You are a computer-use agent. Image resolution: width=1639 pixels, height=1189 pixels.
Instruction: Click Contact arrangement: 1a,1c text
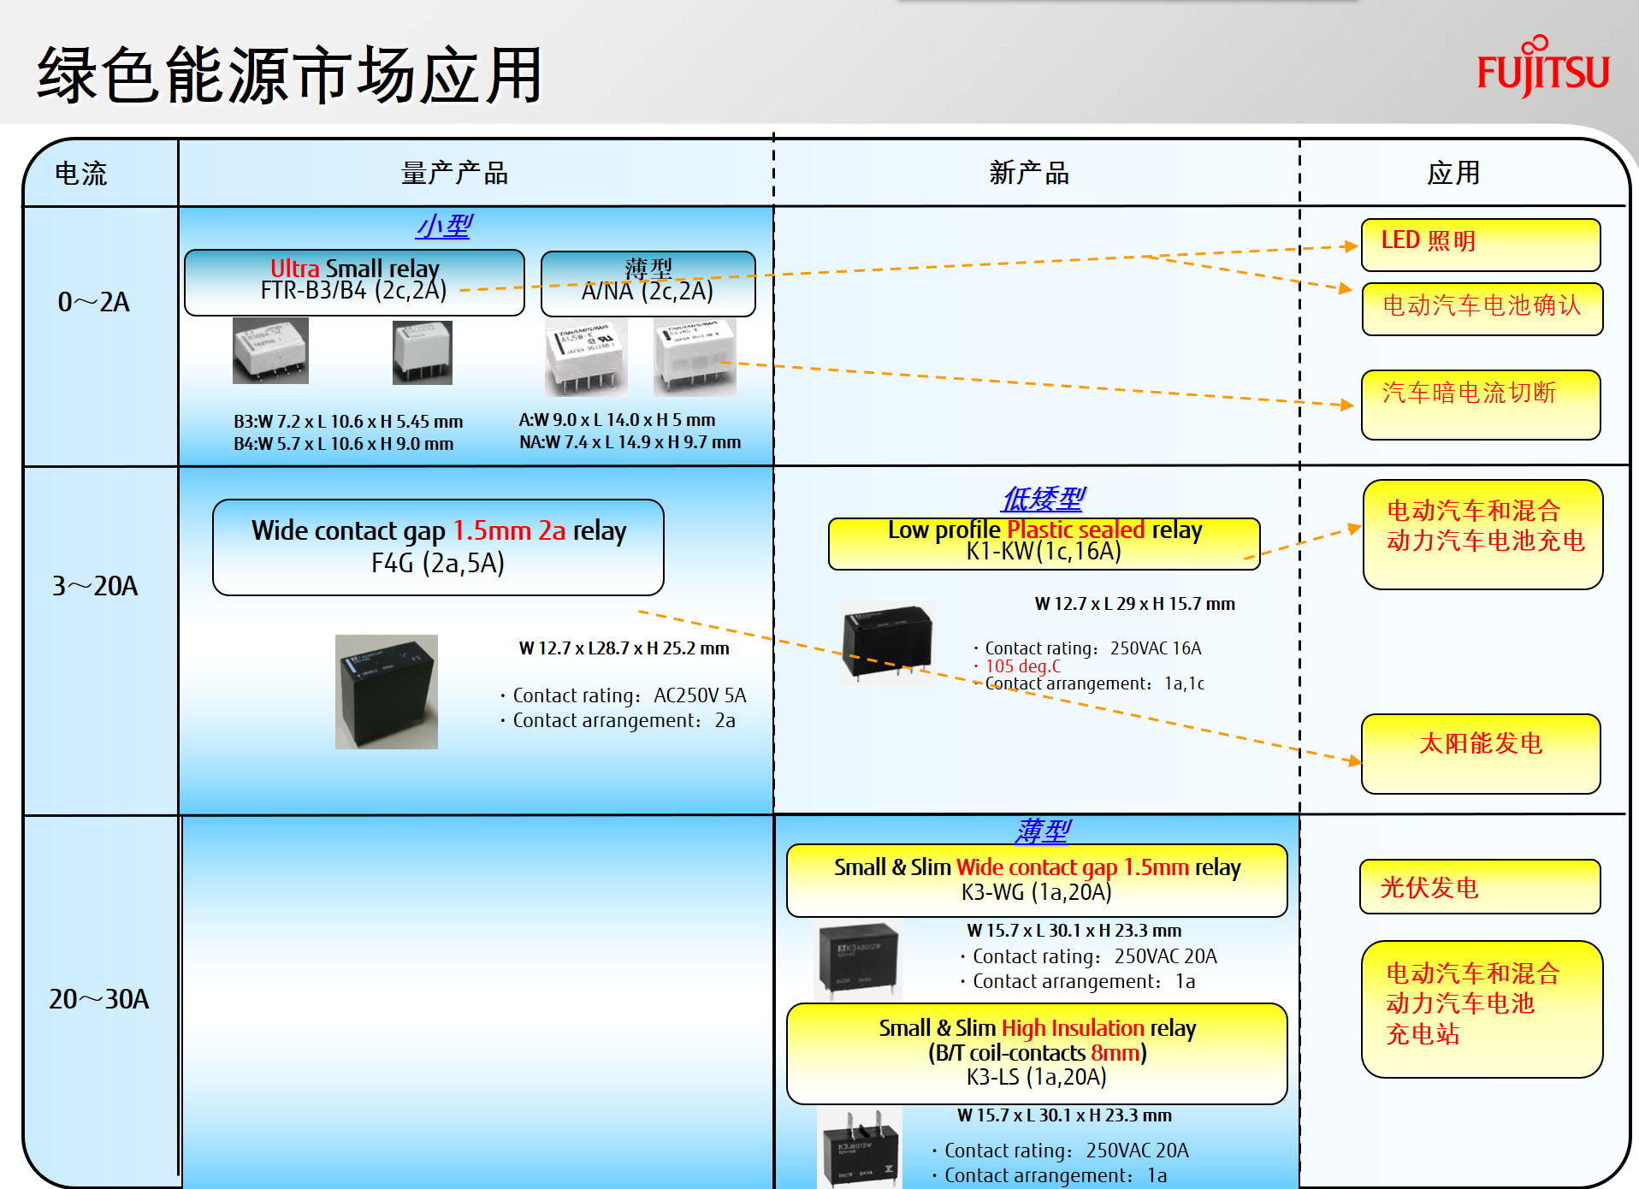tap(1089, 683)
